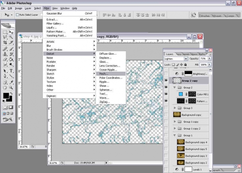Image resolution: width=242 pixels, height=173 pixels.
Task: Click the Opacity 71% field
Action: [x=204, y=58]
